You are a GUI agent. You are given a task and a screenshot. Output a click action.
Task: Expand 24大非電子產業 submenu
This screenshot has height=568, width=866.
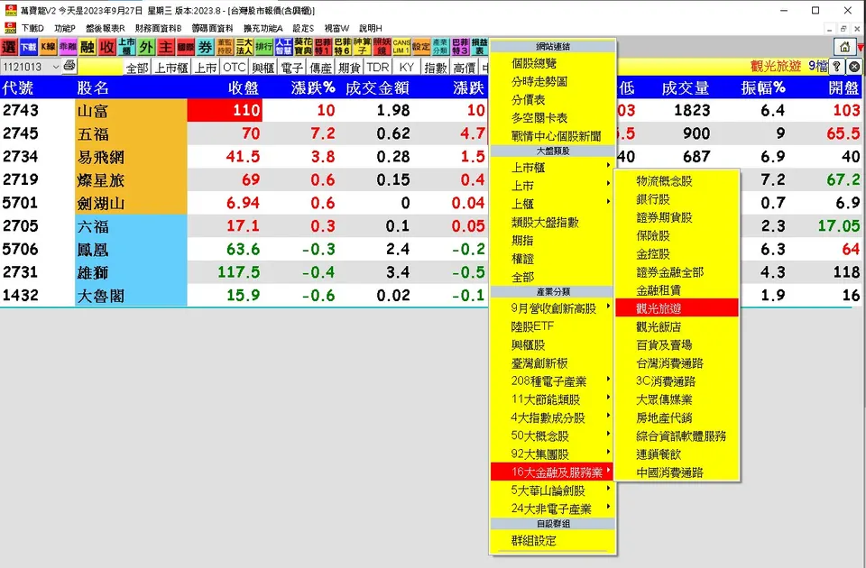[x=553, y=508]
